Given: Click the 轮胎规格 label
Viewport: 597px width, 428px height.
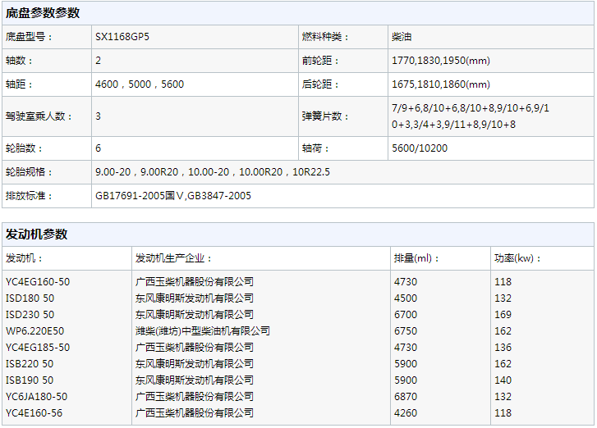Looking at the screenshot, I should coord(29,172).
